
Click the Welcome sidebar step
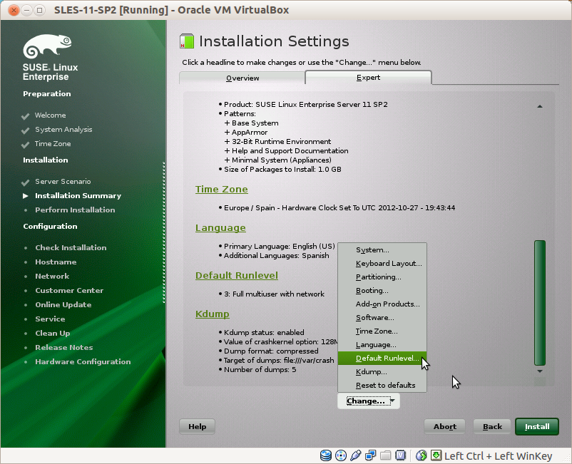(51, 115)
